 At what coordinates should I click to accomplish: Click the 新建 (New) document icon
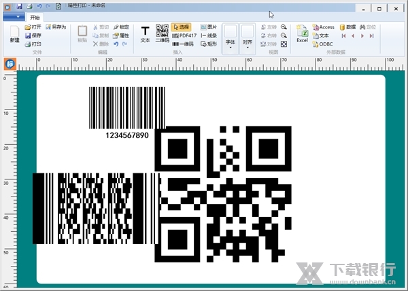pos(14,34)
